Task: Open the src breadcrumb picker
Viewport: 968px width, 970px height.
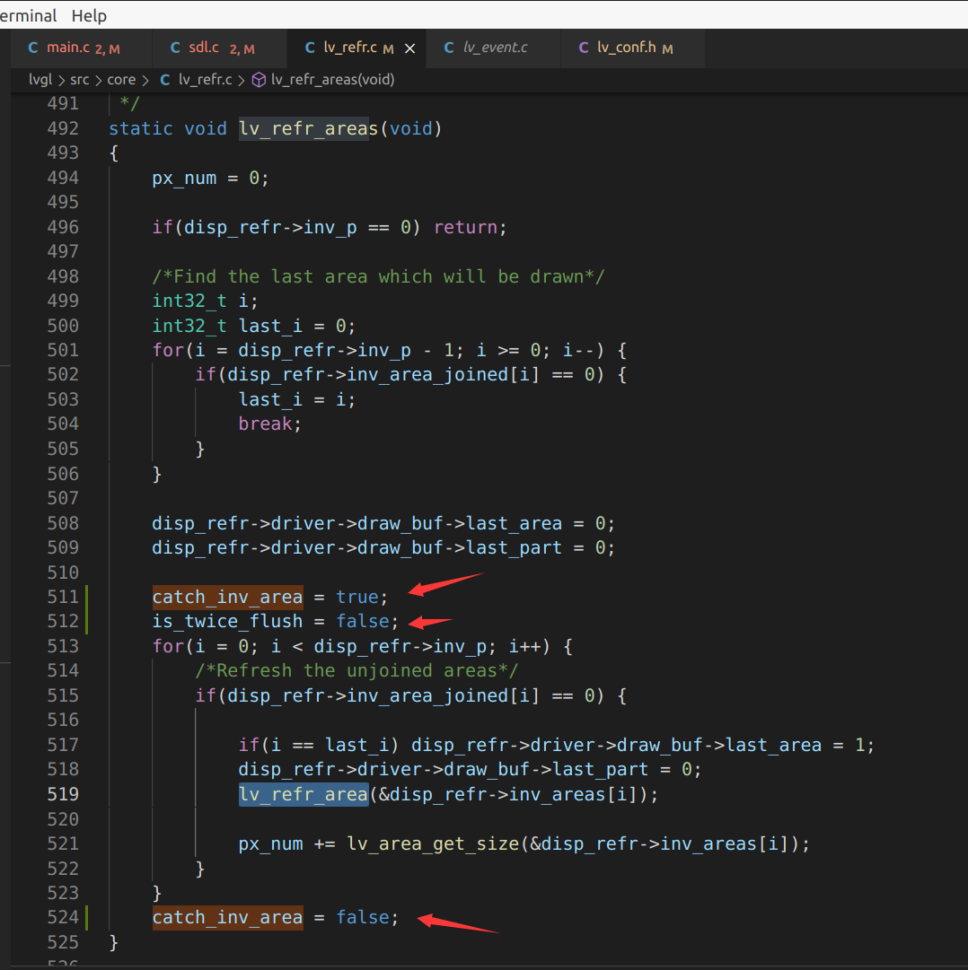Action: click(x=79, y=79)
